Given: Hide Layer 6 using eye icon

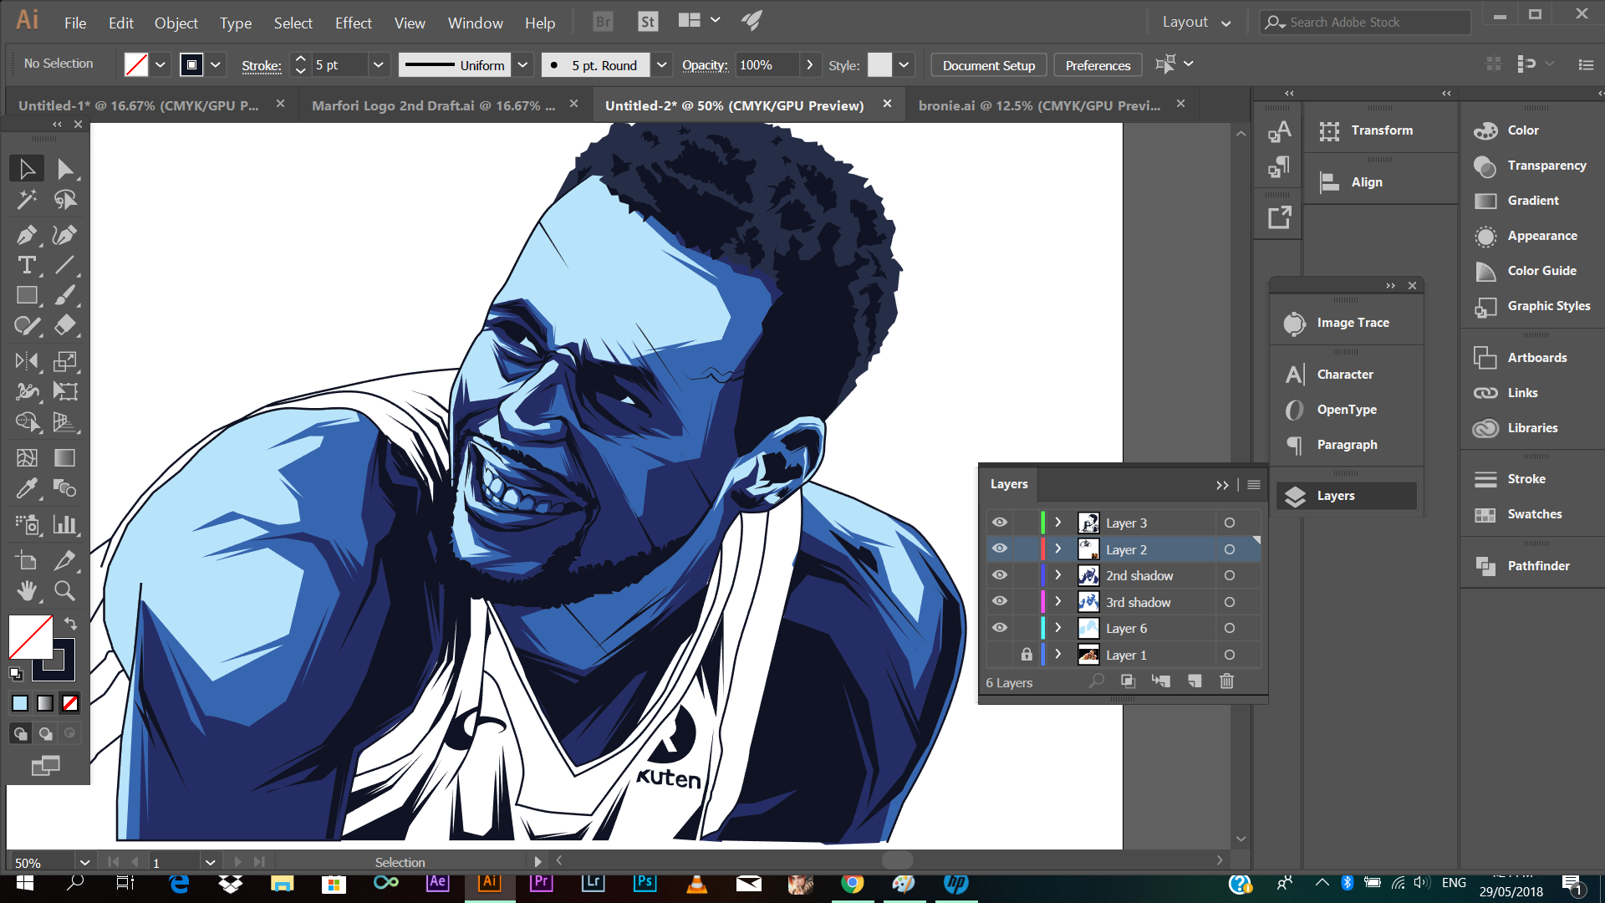Looking at the screenshot, I should click(x=1000, y=628).
